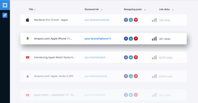Click the Apple logo in MacBook row
Viewport: 198px width, 103px height.
(28, 20)
